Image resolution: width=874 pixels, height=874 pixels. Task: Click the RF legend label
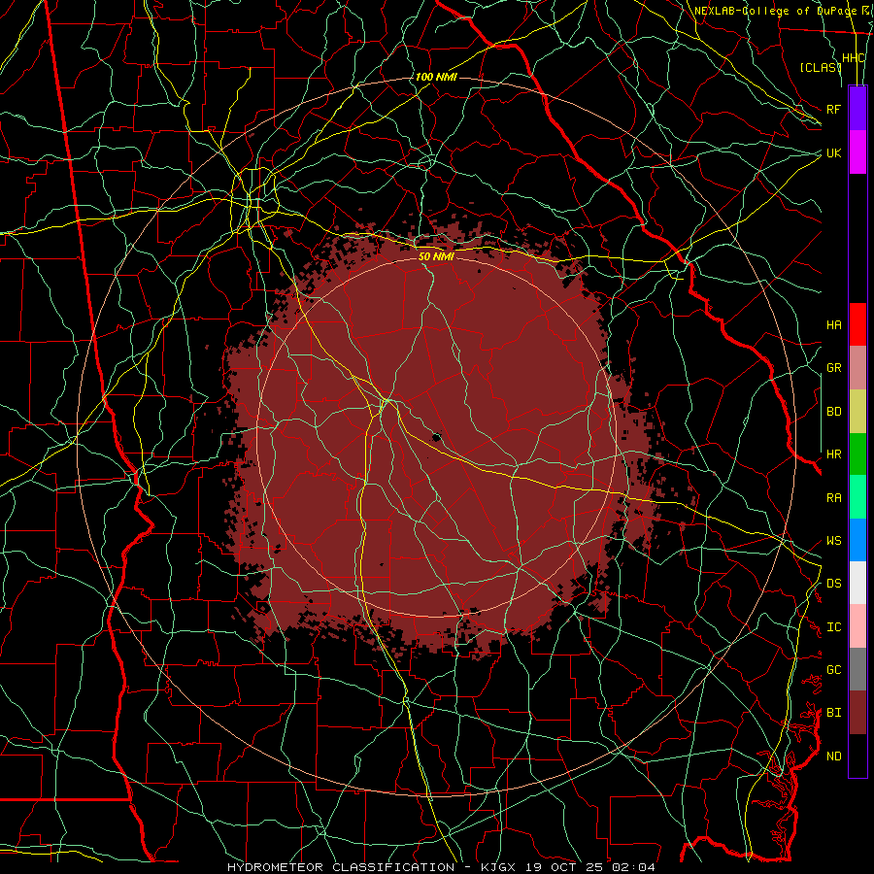click(x=834, y=109)
